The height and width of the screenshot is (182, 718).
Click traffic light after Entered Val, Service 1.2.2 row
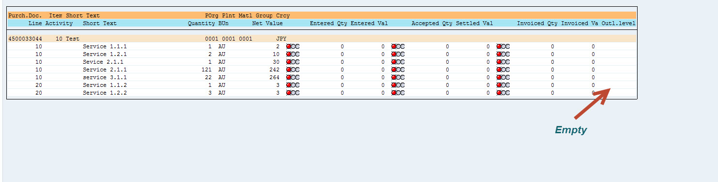pyautogui.click(x=398, y=93)
